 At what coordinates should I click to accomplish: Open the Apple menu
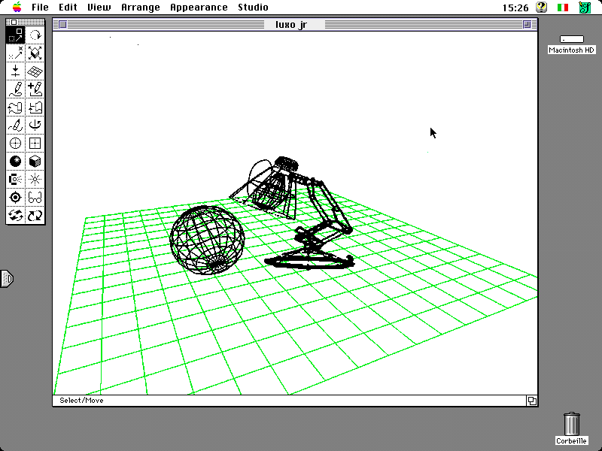(x=17, y=7)
